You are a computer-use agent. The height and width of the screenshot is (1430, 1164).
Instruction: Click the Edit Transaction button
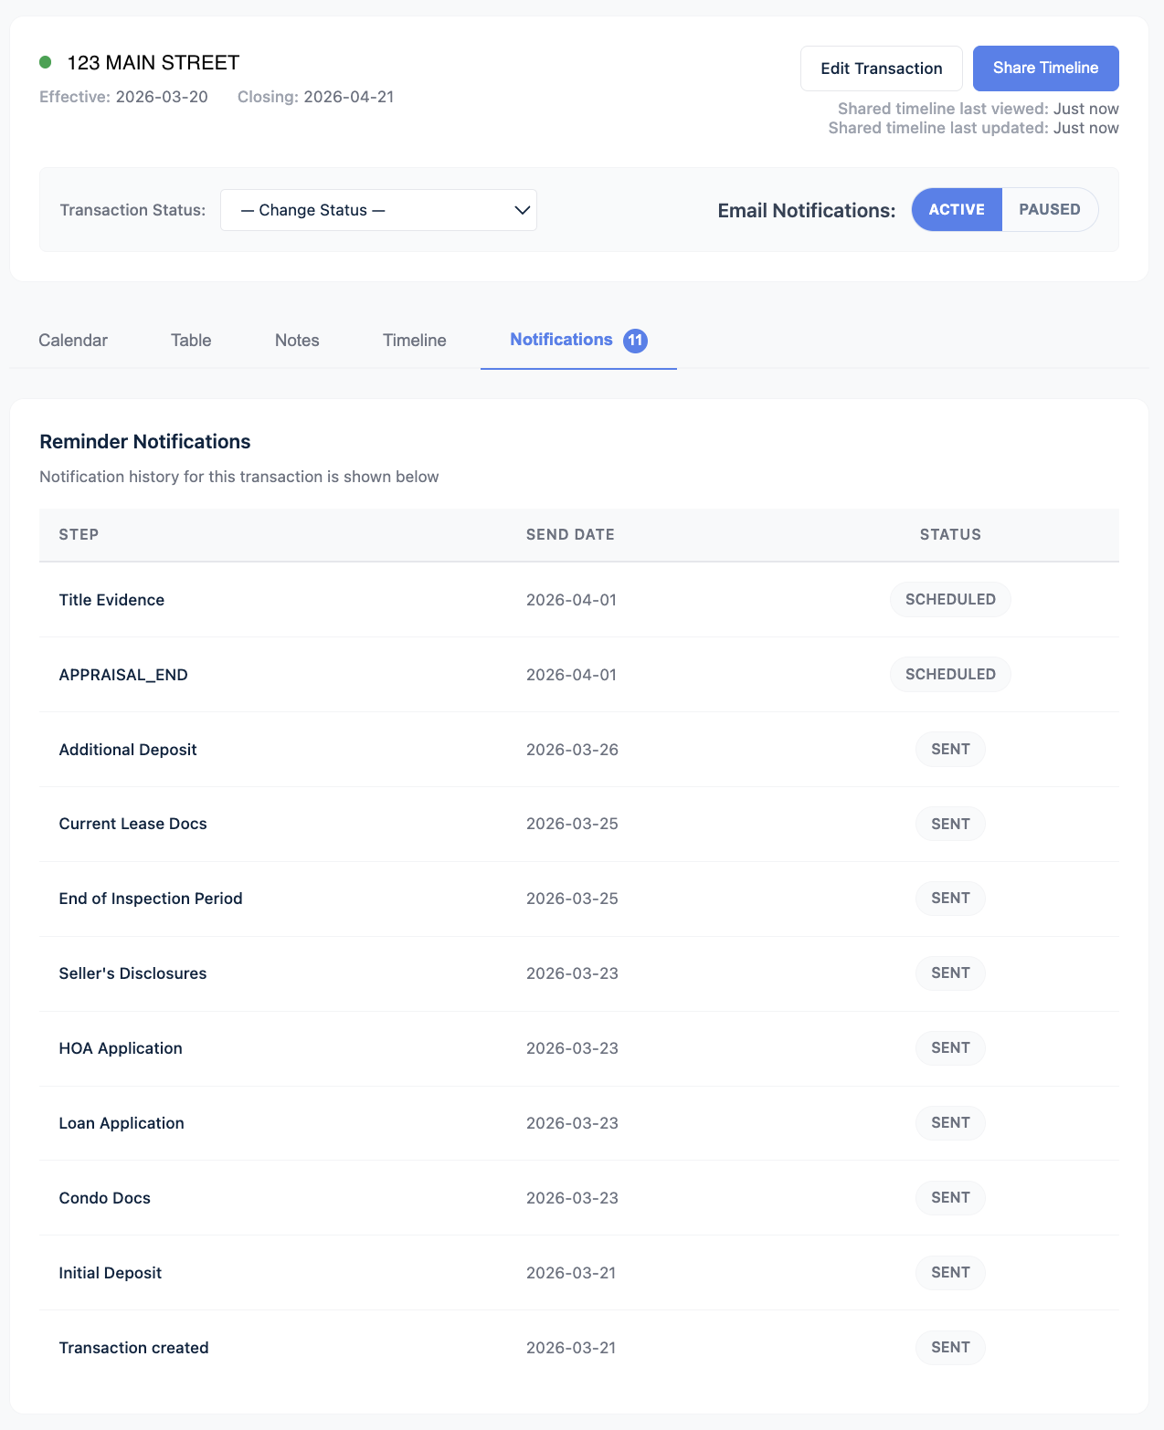(881, 68)
